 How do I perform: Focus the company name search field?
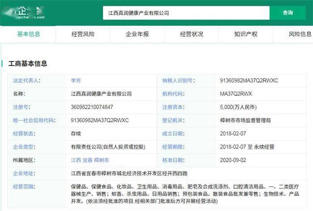click(186, 13)
